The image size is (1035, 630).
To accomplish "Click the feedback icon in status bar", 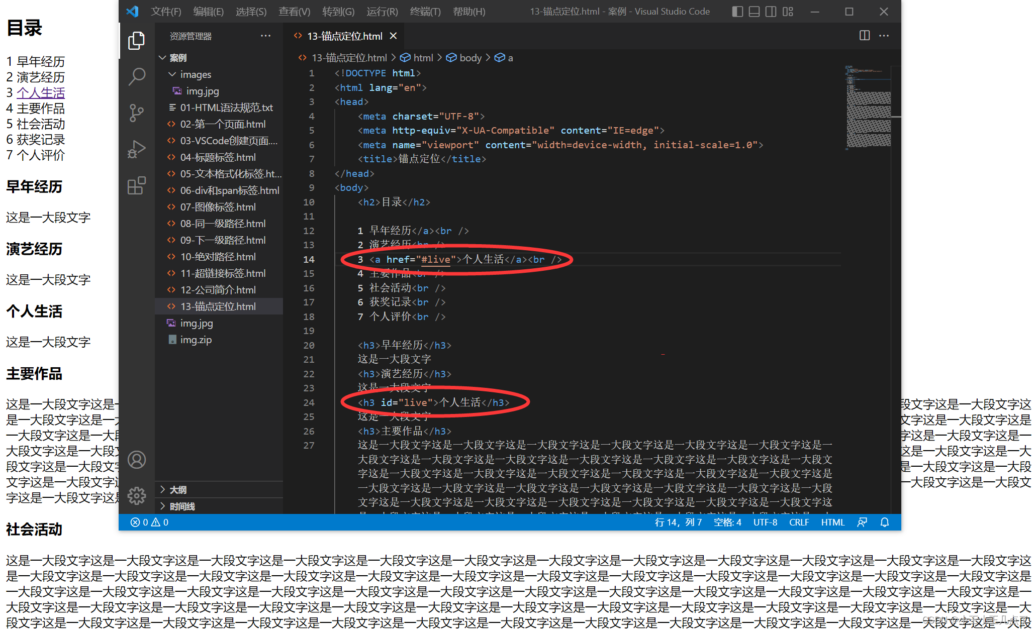I will pos(862,522).
